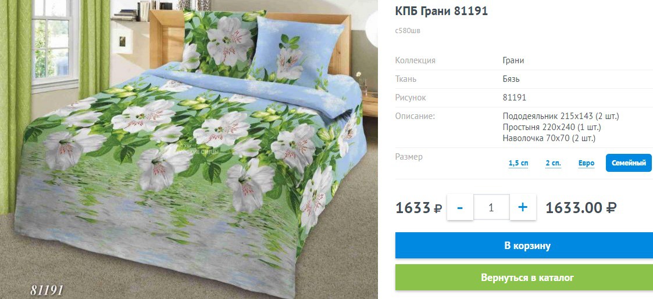Click the Размер label

click(409, 157)
